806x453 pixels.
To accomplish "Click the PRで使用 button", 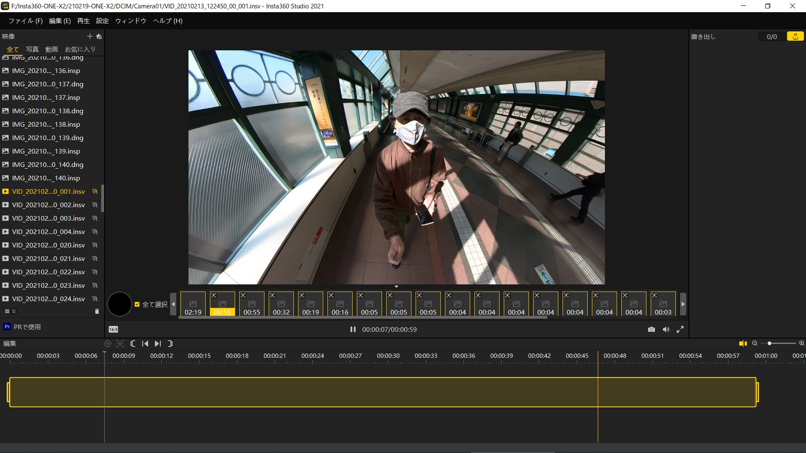I will [x=23, y=327].
